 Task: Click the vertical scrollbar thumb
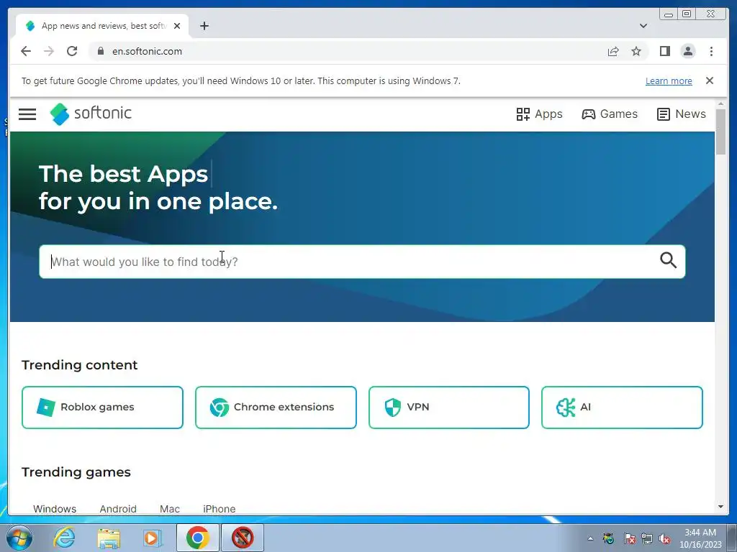(x=720, y=132)
